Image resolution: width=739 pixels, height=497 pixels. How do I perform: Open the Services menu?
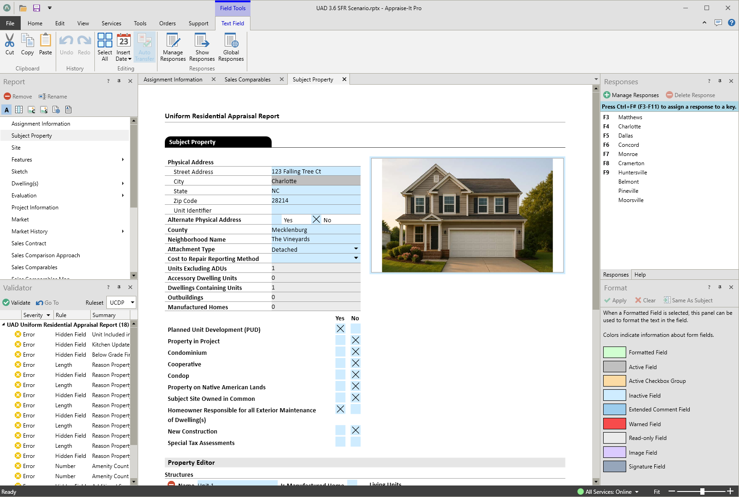coord(111,23)
